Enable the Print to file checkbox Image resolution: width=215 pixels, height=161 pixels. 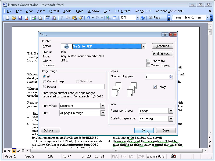tap(148, 61)
